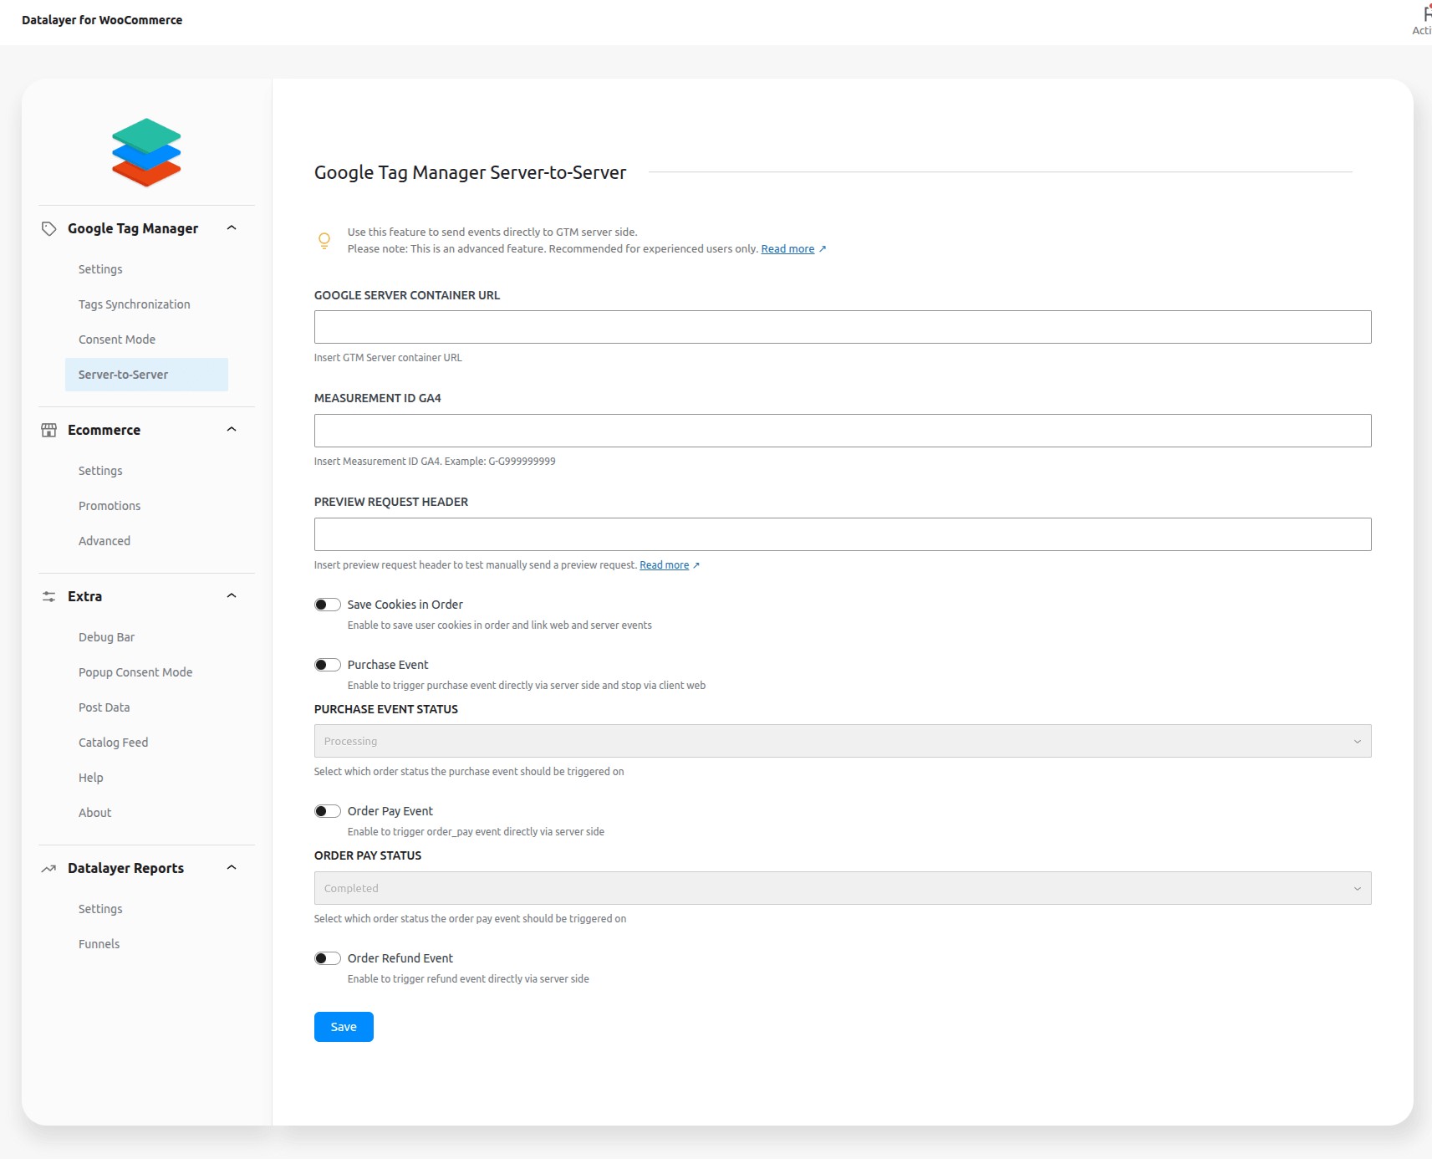Open the Order Pay Status dropdown
This screenshot has width=1432, height=1159.
842,888
